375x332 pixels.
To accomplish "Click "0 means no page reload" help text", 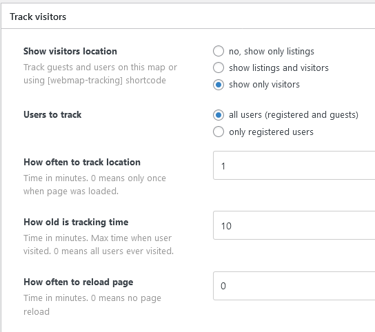I will 92,304.
